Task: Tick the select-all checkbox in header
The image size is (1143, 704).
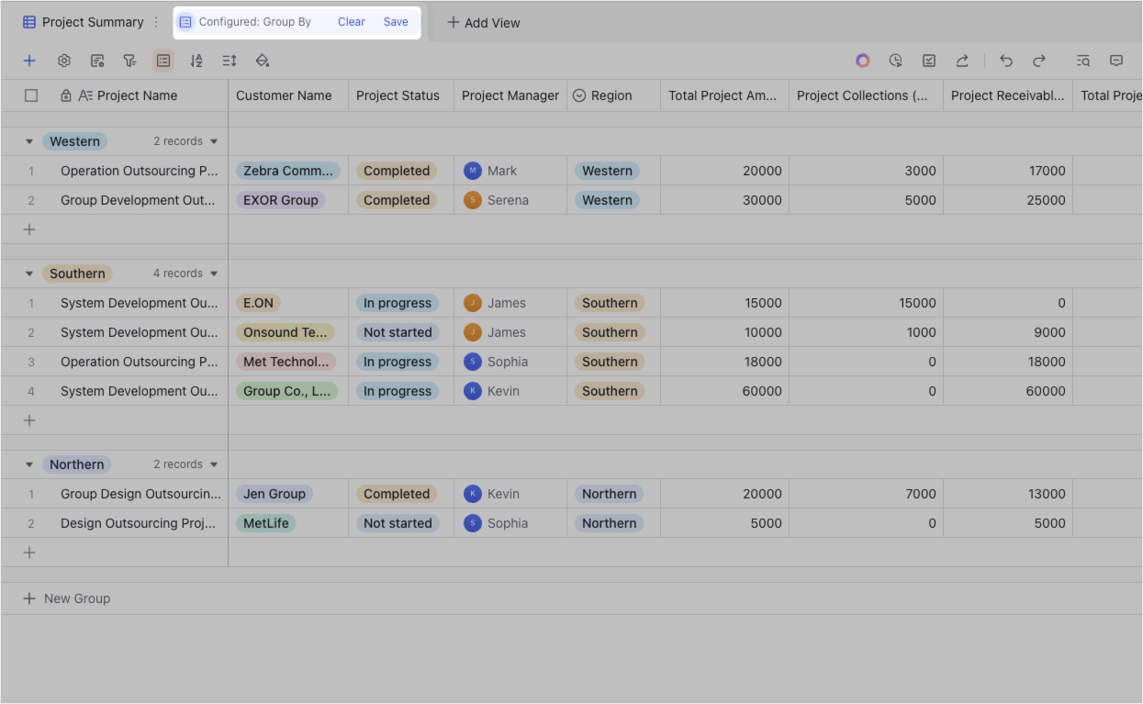Action: (31, 95)
